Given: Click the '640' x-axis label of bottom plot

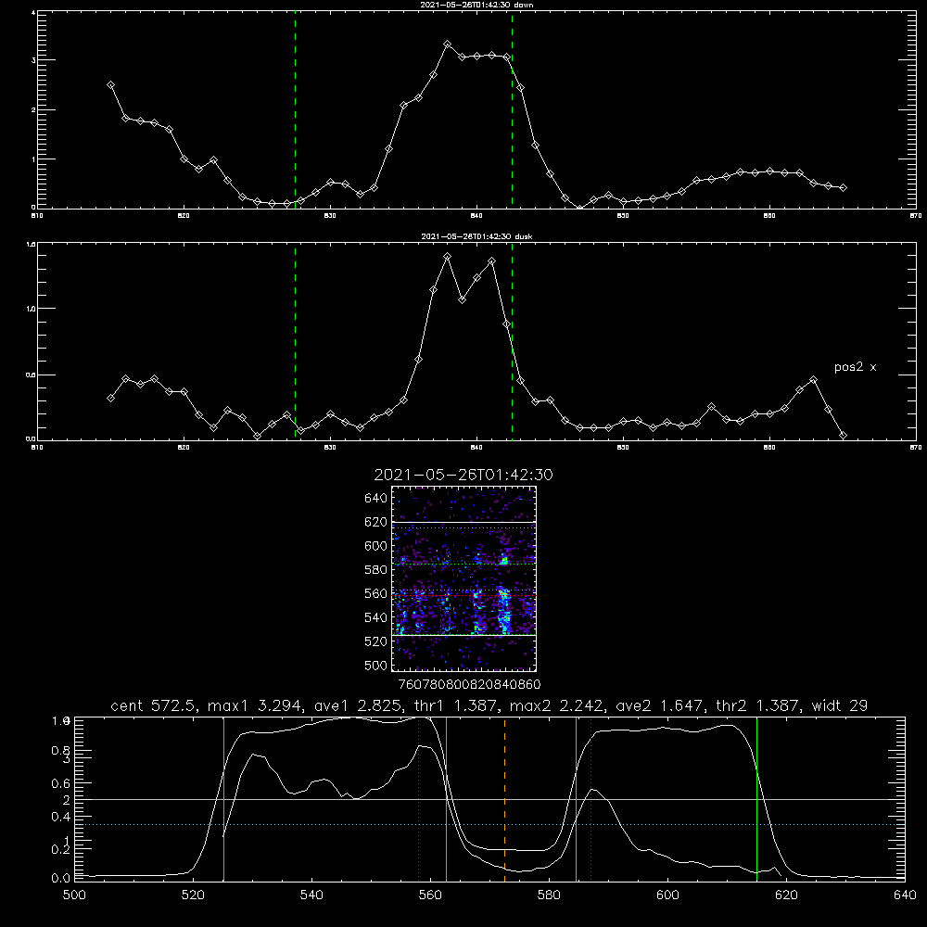Looking at the screenshot, I should click(x=905, y=895).
